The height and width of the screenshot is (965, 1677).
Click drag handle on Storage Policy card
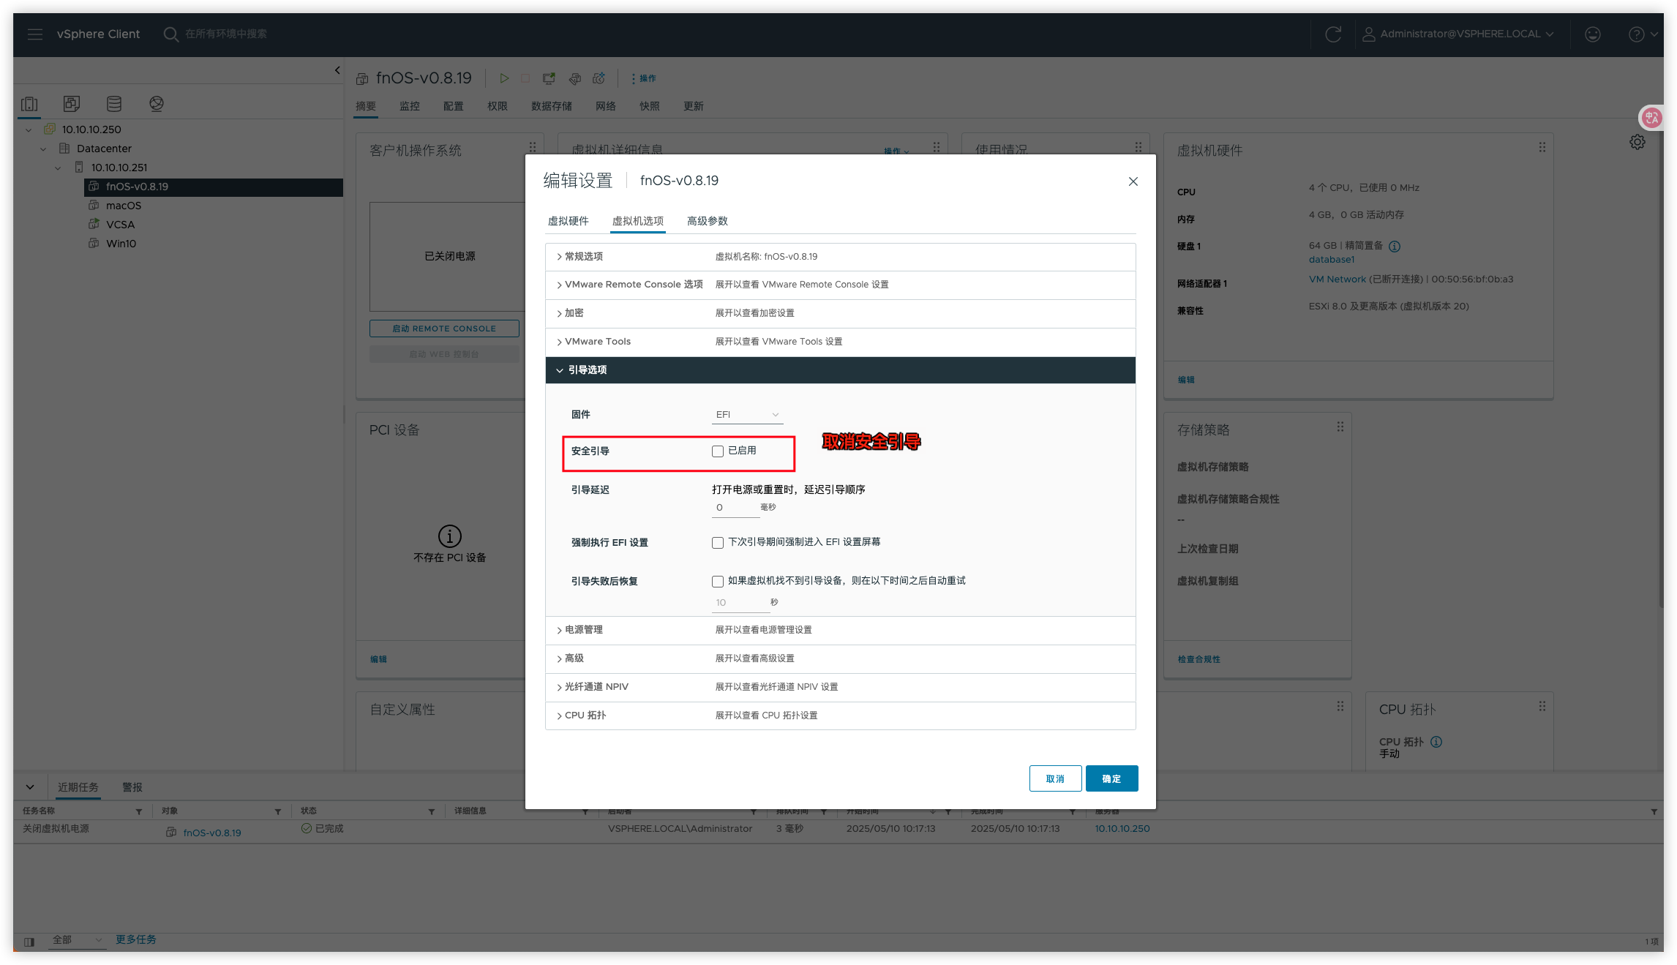[x=1340, y=427]
